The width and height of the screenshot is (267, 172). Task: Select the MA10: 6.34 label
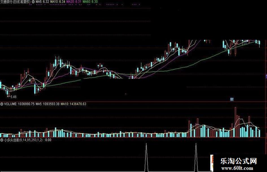coord(58,2)
